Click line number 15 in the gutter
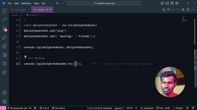This screenshot has width=197, height=110. pos(18,25)
